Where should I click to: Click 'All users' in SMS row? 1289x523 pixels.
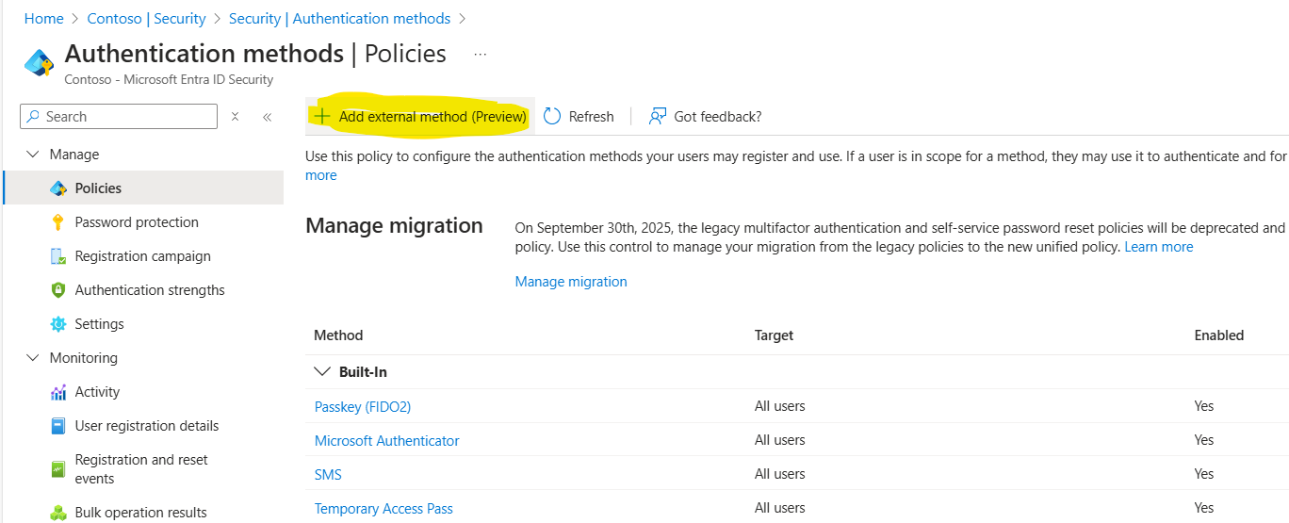[780, 474]
